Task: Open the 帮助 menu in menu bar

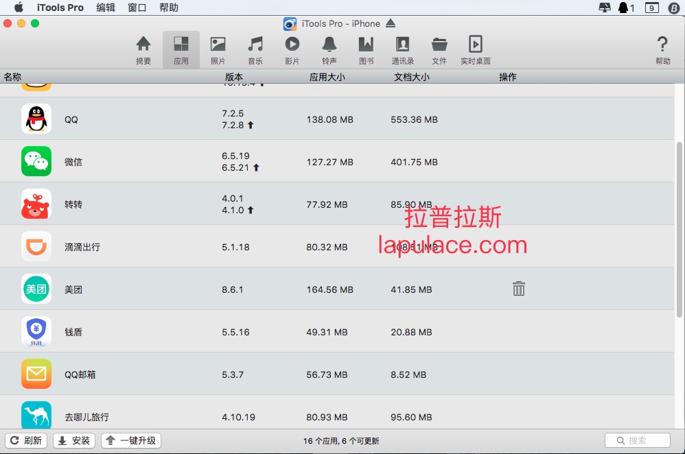Action: 169,8
